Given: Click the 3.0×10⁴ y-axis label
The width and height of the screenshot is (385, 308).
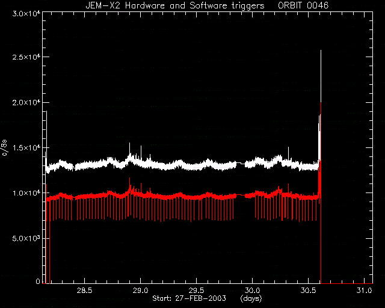Looking at the screenshot, I should click(26, 13).
